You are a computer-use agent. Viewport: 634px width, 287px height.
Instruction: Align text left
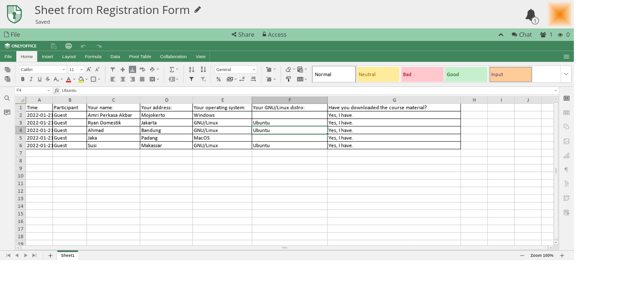tap(113, 79)
